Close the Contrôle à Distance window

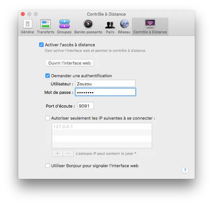pos(23,14)
